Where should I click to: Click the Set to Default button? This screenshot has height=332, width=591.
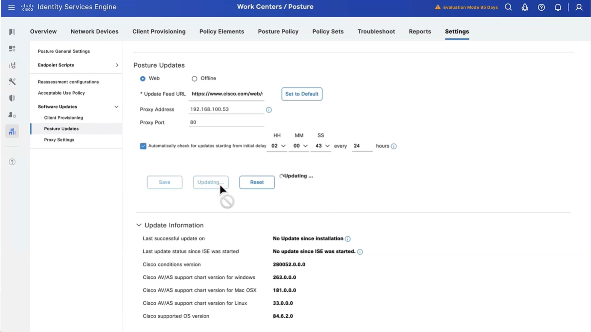click(x=302, y=94)
